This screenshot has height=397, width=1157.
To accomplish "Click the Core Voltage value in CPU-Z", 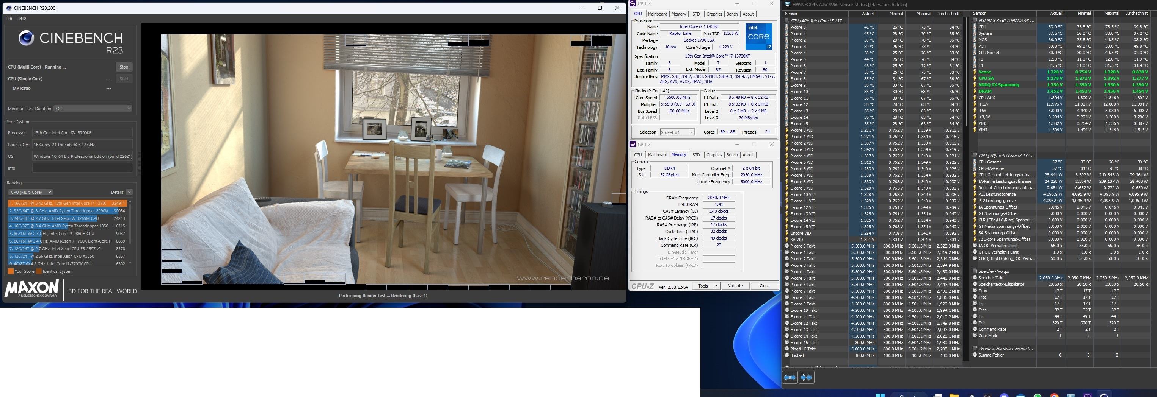I will [x=725, y=47].
